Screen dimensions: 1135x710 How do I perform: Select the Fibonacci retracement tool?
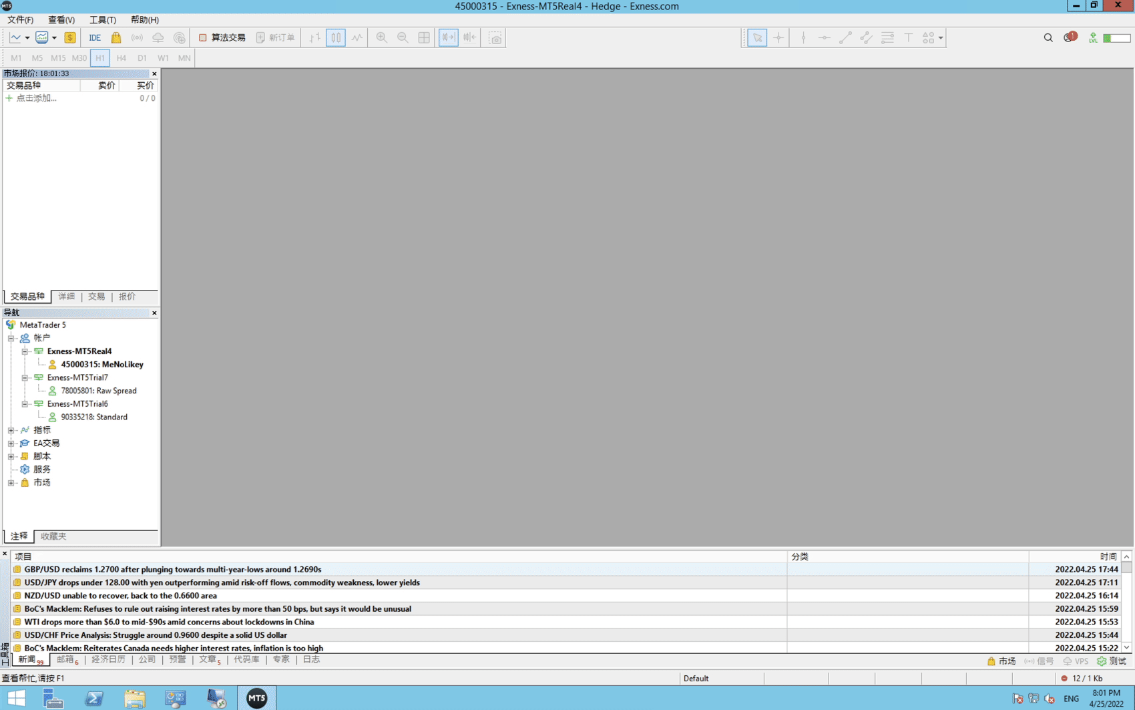[x=887, y=38]
